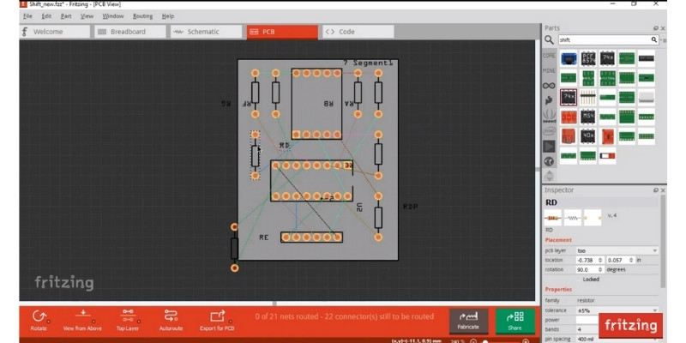Viewport: 686px width, 343px height.
Task: Toggle the Locked checkbox
Action: point(591,280)
